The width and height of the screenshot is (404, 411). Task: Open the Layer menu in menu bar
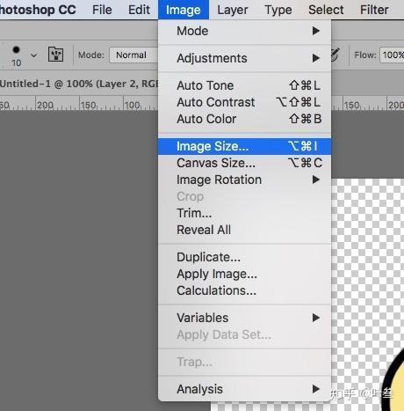point(233,10)
